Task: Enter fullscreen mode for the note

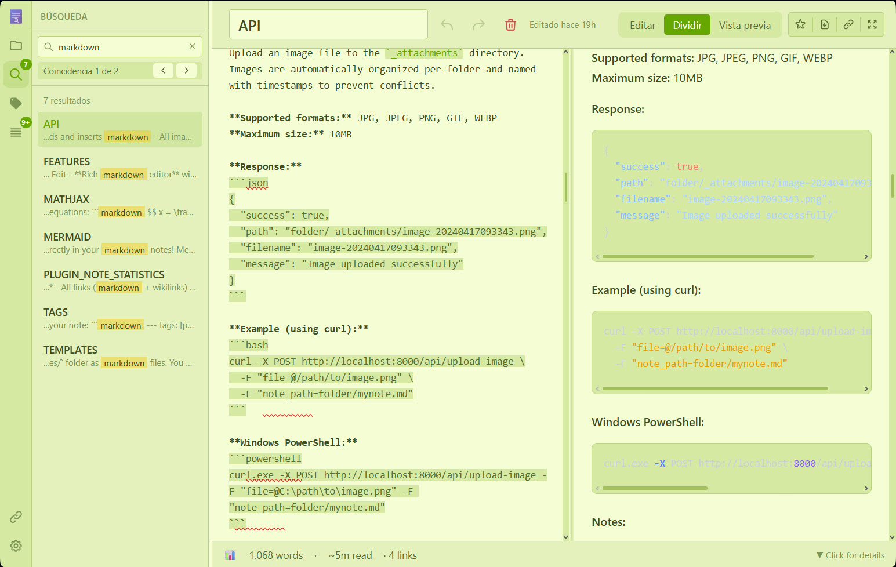Action: point(872,24)
